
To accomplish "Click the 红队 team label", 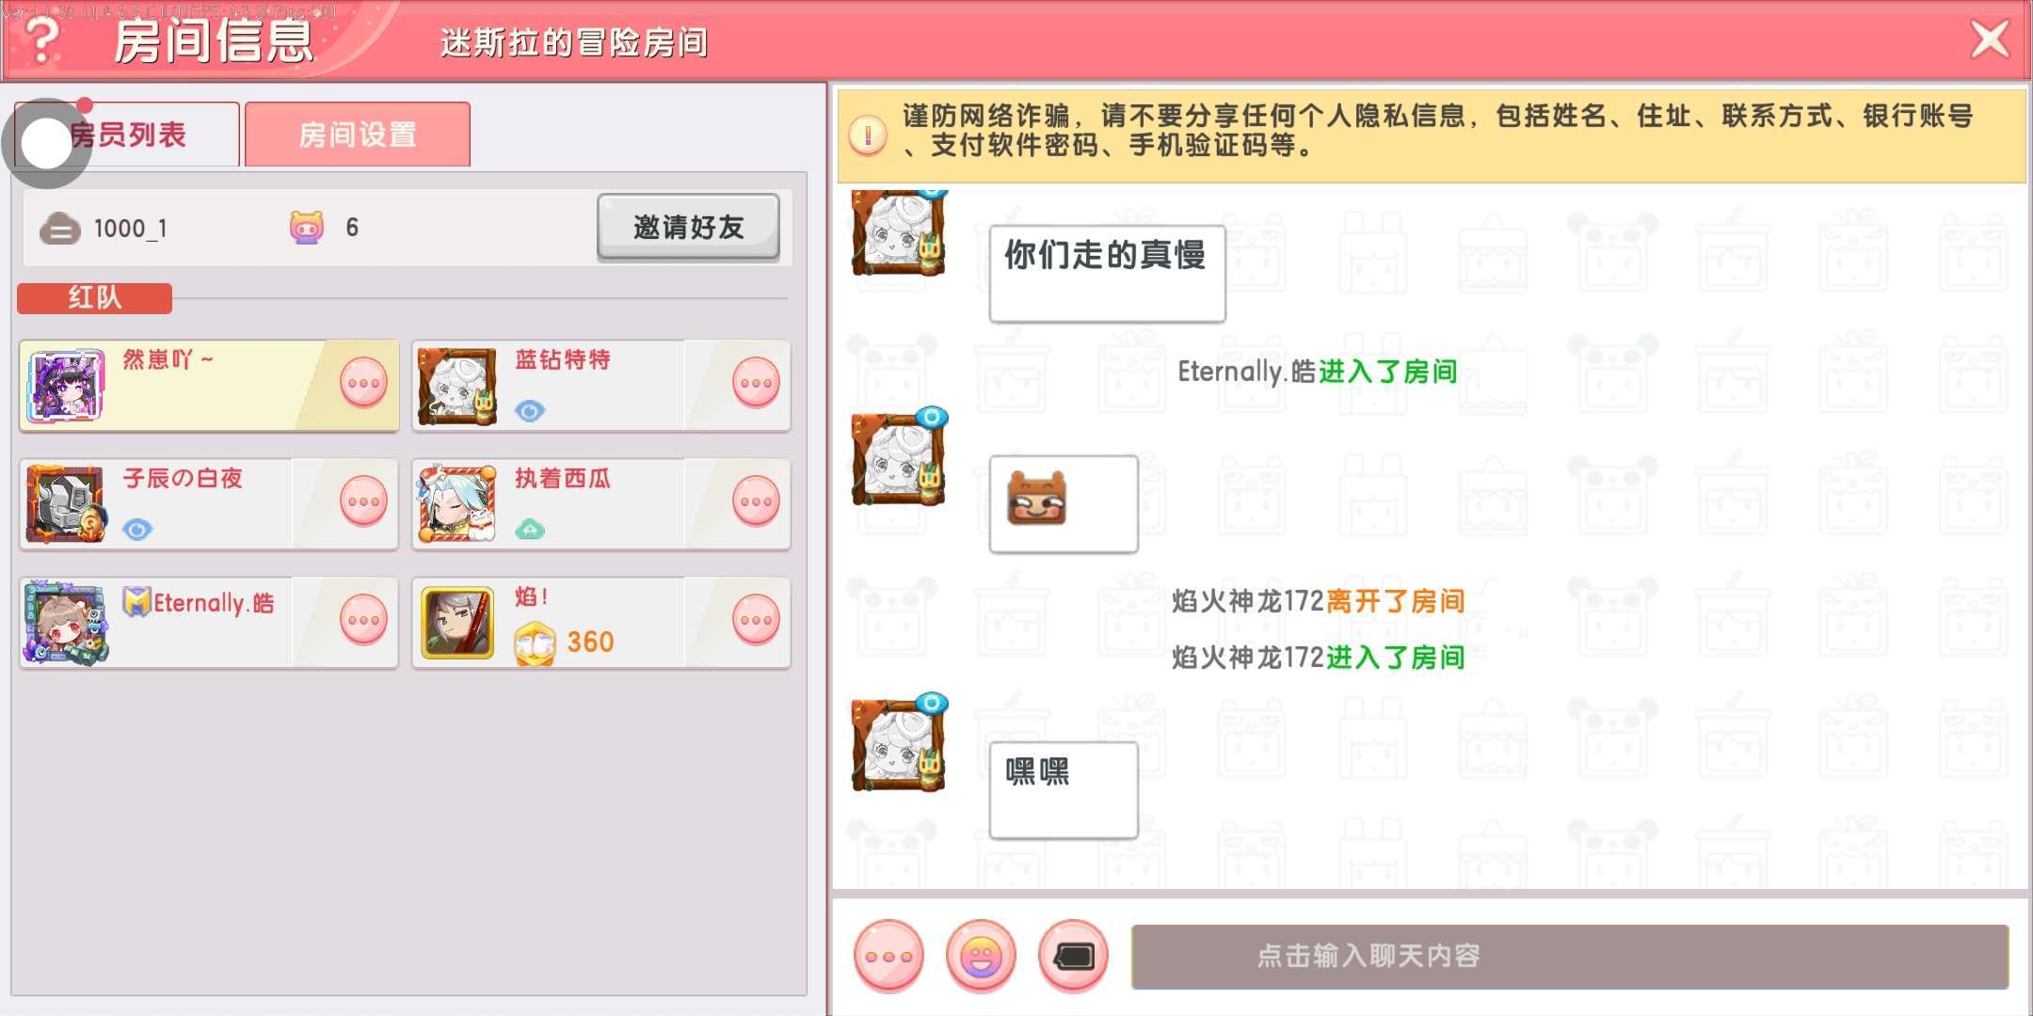I will click(x=94, y=297).
